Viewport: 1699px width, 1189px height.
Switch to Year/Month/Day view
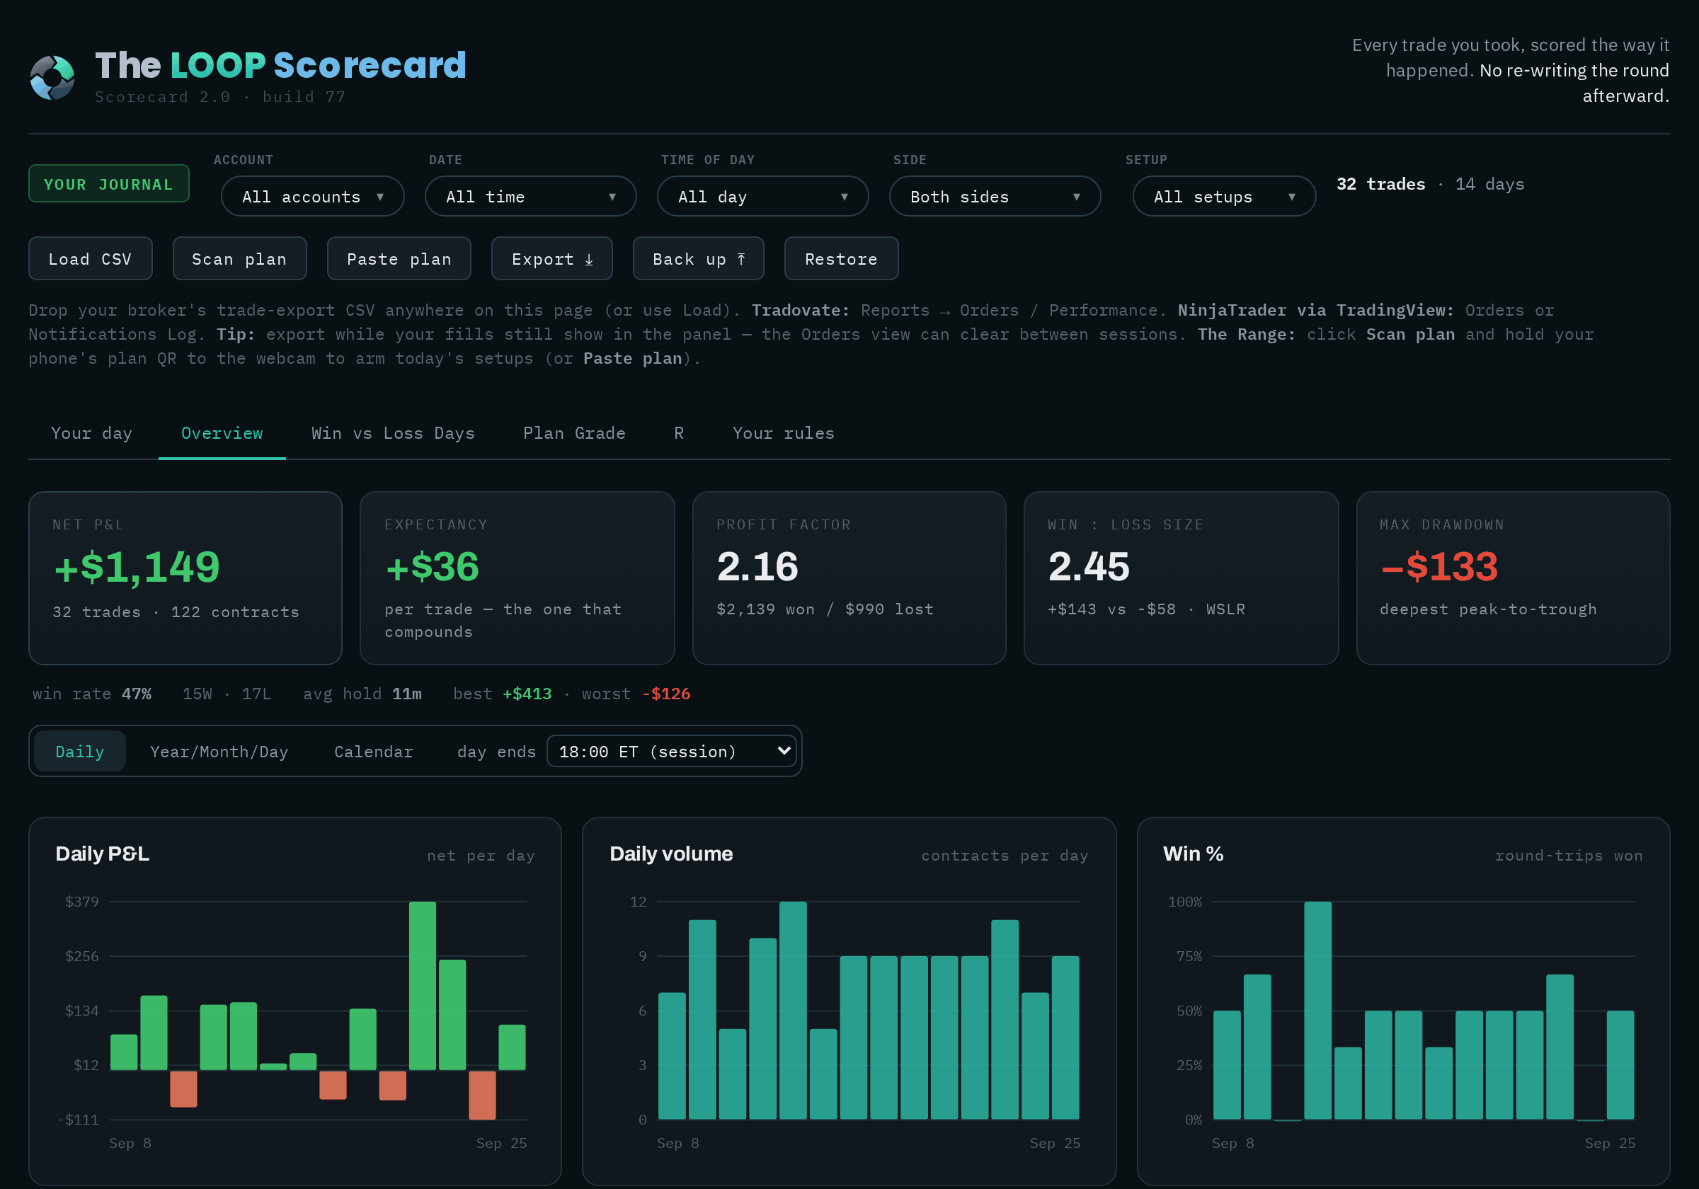[219, 751]
